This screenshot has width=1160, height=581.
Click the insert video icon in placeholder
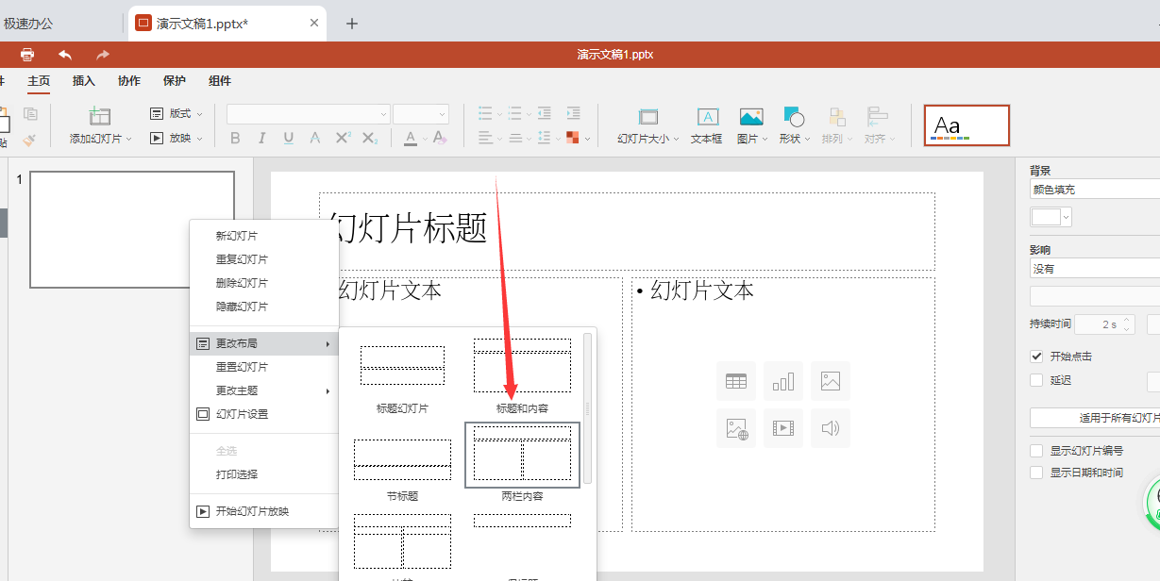pos(783,428)
